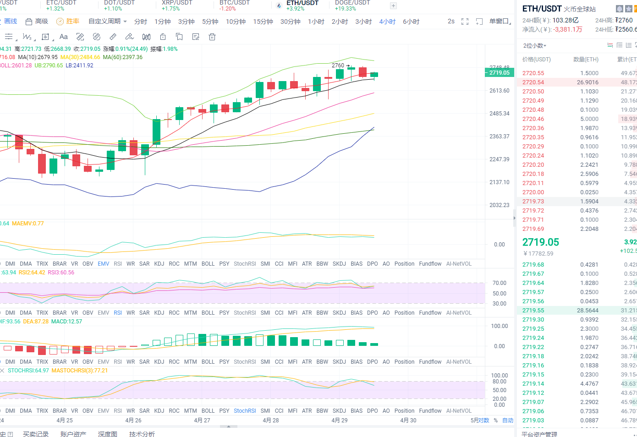Add a new trading pair tab
This screenshot has height=437, width=637.
pyautogui.click(x=393, y=6)
